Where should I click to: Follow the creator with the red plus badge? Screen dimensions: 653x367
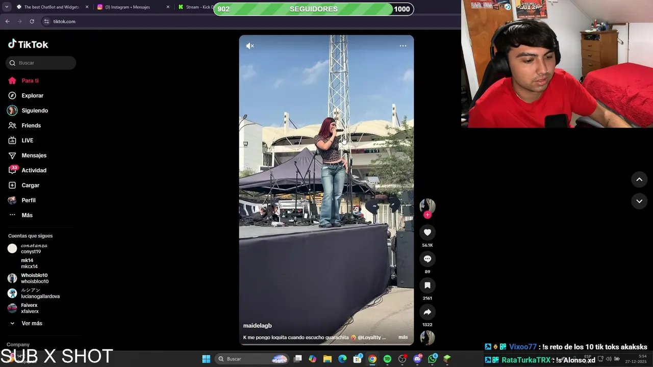pos(428,215)
